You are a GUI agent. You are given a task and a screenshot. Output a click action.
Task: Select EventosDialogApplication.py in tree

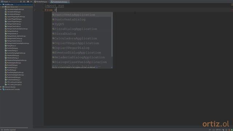(16, 53)
